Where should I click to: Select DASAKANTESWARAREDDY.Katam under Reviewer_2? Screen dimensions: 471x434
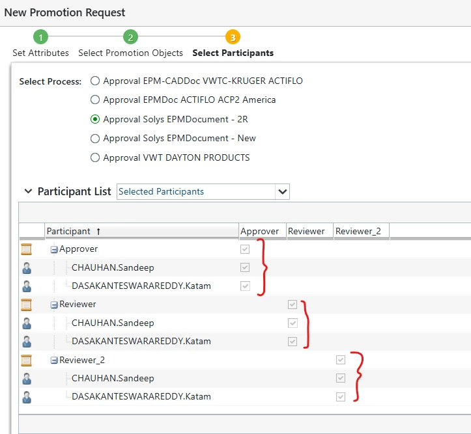(141, 396)
